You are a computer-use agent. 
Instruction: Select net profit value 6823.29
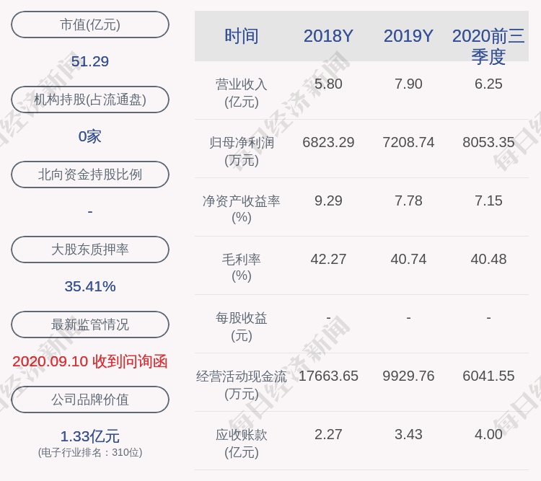pos(328,142)
